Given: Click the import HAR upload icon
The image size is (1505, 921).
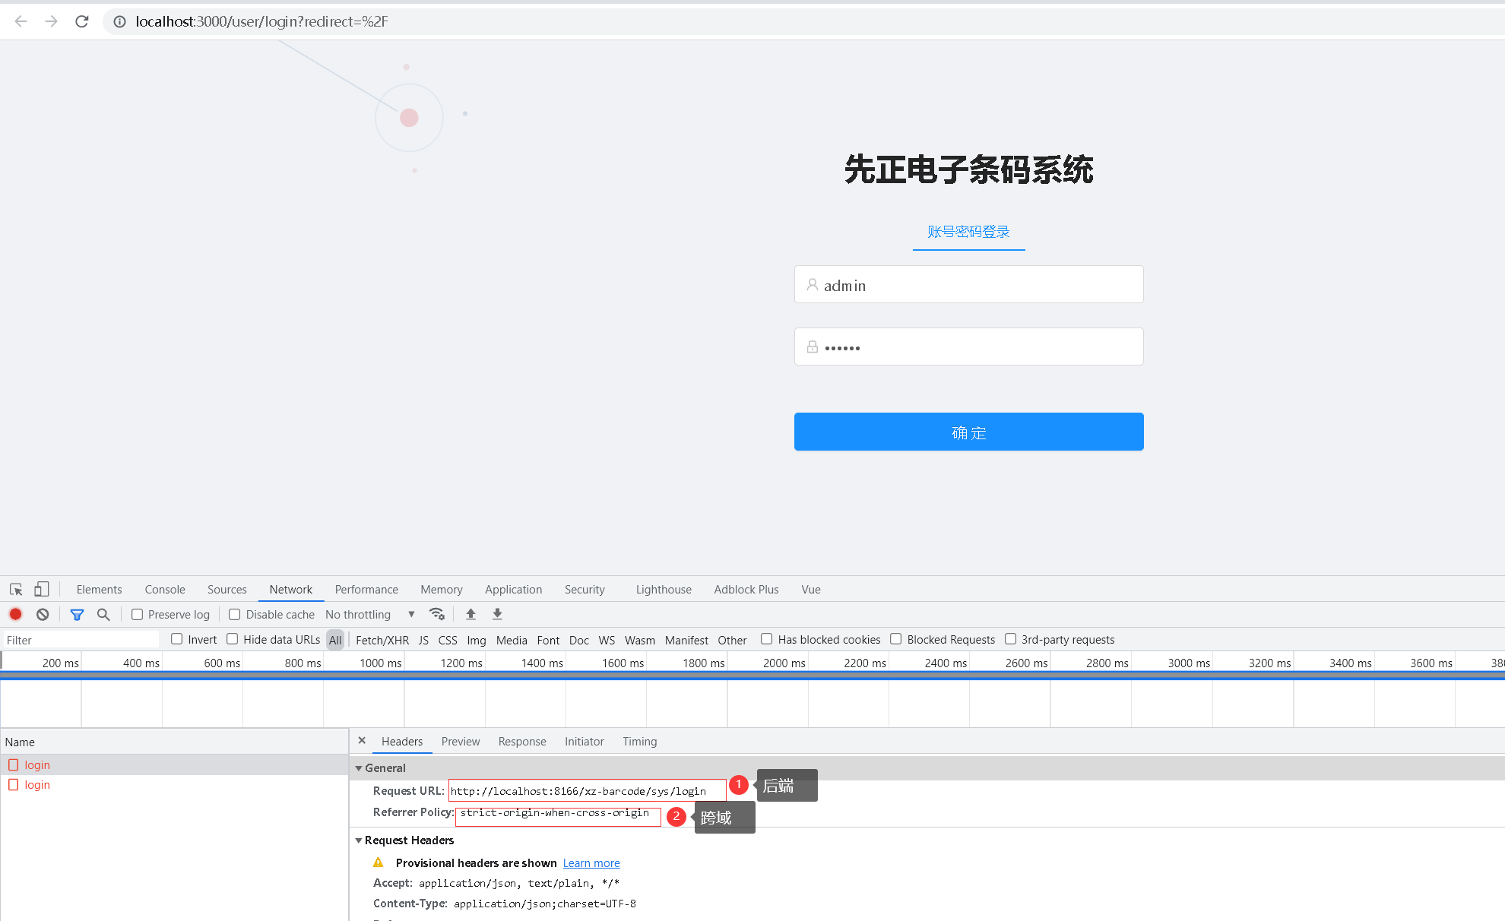Looking at the screenshot, I should tap(471, 614).
